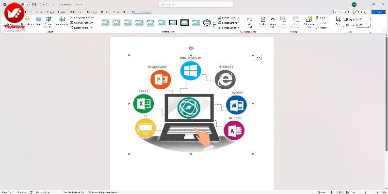The height and width of the screenshot is (194, 388).
Task: Click the Width spinner arrows
Action: point(369,25)
